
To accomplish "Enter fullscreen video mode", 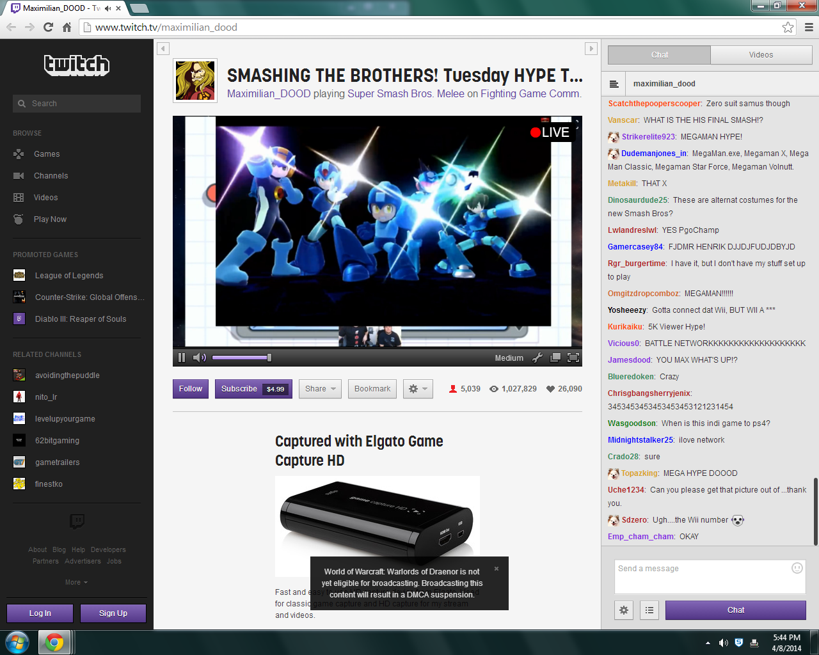I will pos(573,358).
